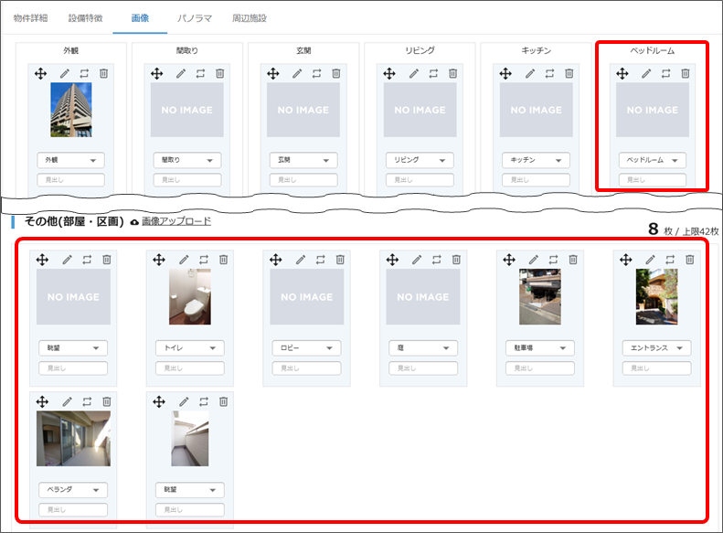Grab the move handle on 外観 card
723x533 pixels.
point(40,73)
